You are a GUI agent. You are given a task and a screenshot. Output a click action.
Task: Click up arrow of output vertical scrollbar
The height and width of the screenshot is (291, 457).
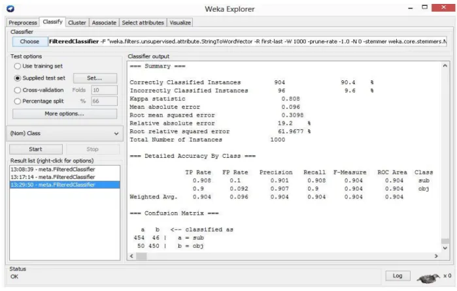click(445, 66)
